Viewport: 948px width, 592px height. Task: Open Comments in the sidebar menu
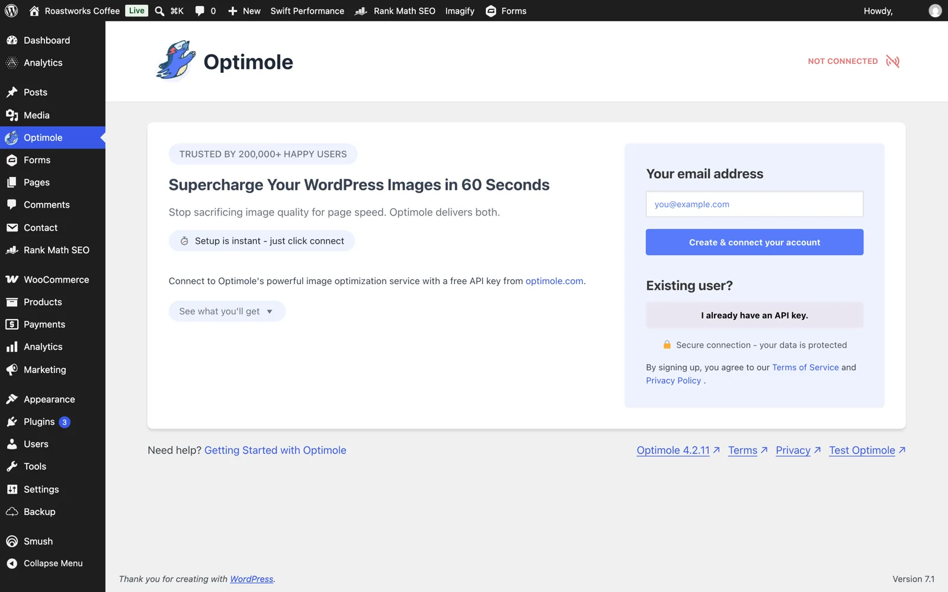(x=53, y=205)
